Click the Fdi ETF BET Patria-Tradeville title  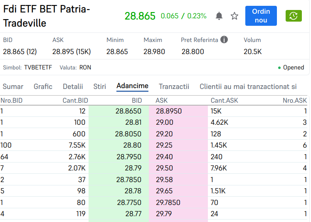coord(47,16)
